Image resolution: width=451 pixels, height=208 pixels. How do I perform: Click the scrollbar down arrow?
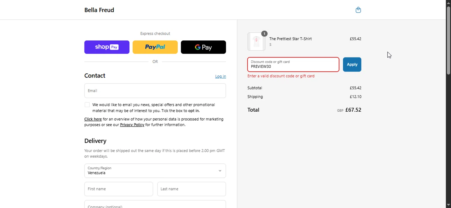(449, 205)
